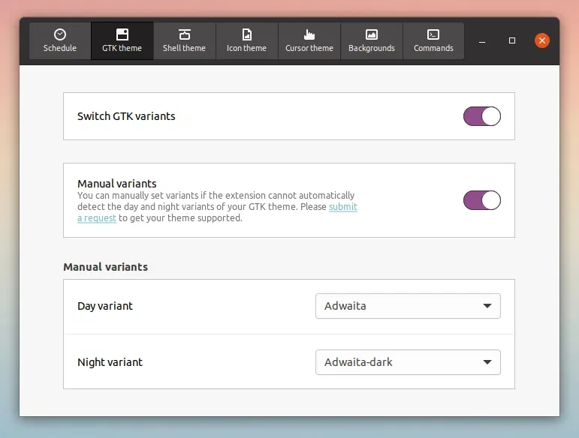
Task: Turn off the Manual variants switch
Action: click(481, 200)
